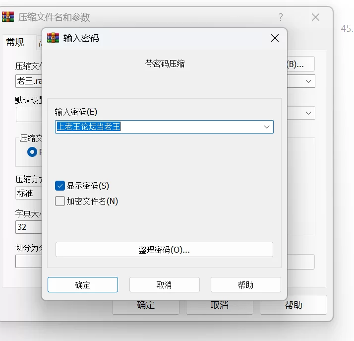Image resolution: width=354 pixels, height=341 pixels.
Task: Expand the 默认设置 profile dropdown arrow on the right
Action: [309, 113]
